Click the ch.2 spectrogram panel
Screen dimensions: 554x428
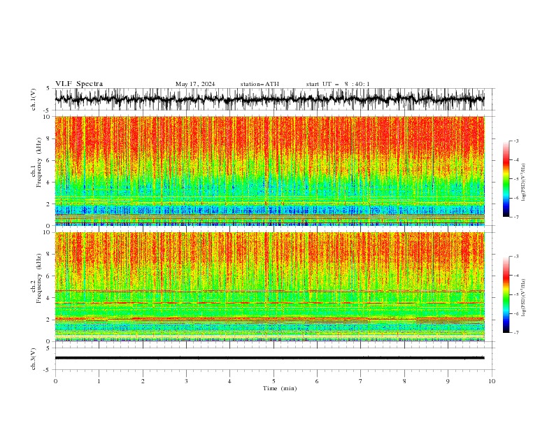point(269,287)
